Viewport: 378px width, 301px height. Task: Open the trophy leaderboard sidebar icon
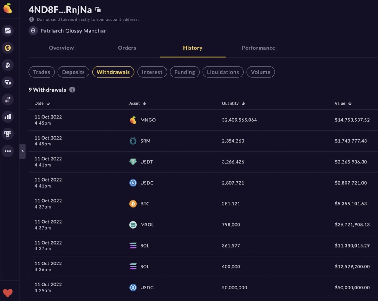tap(8, 134)
